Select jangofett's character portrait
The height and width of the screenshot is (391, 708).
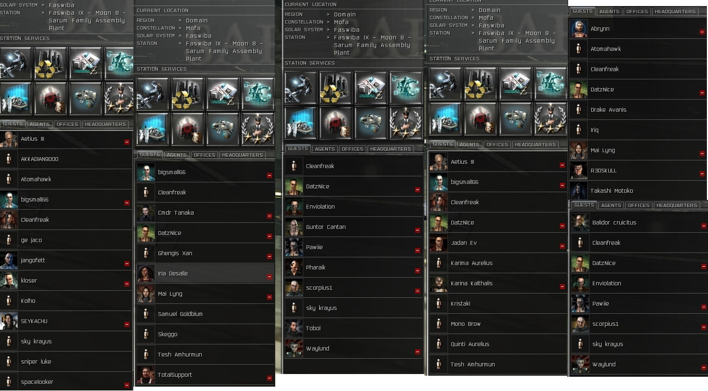pyautogui.click(x=9, y=260)
